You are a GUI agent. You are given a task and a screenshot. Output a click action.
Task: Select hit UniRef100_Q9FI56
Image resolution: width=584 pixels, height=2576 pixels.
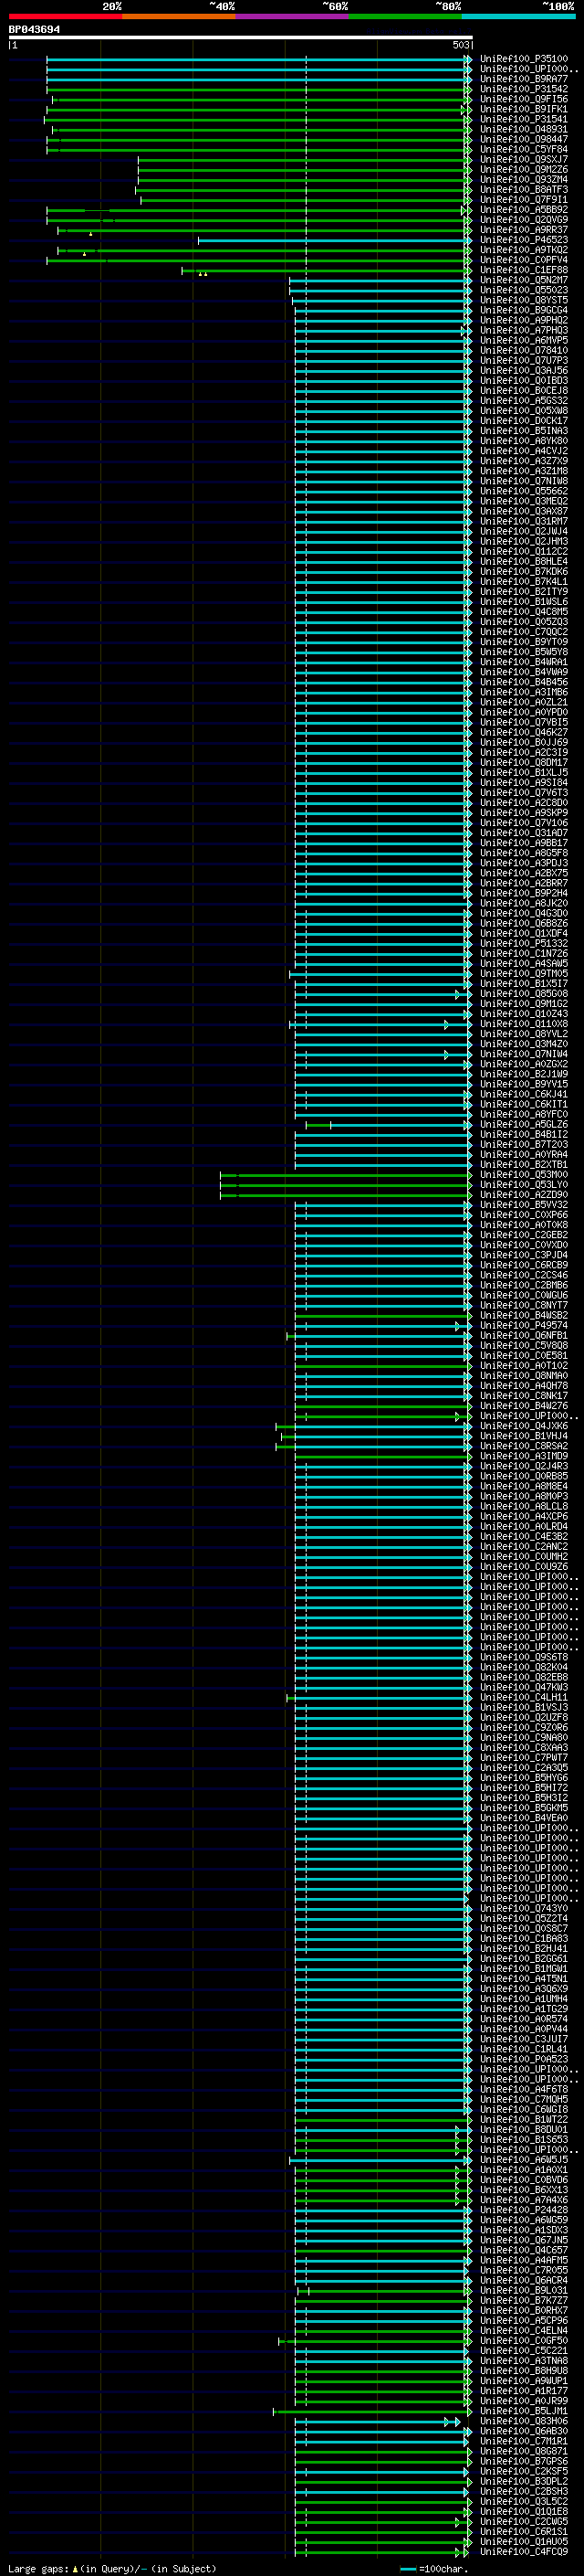[524, 99]
